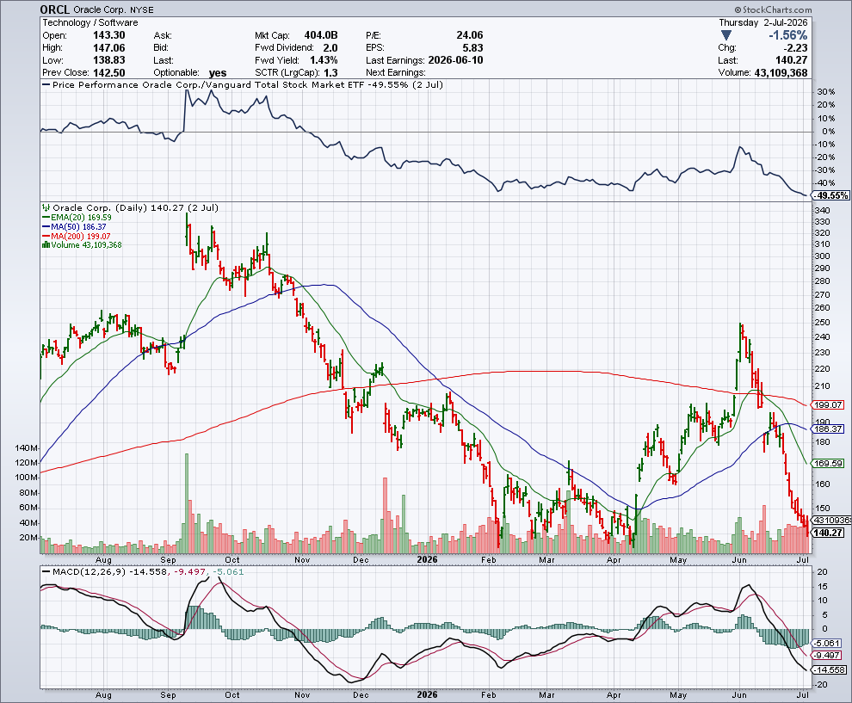Click the 340 label on price scale
This screenshot has height=703, width=852.
822,211
